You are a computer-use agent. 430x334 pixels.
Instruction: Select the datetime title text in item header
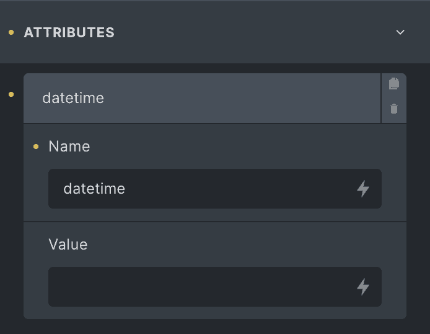click(x=73, y=98)
